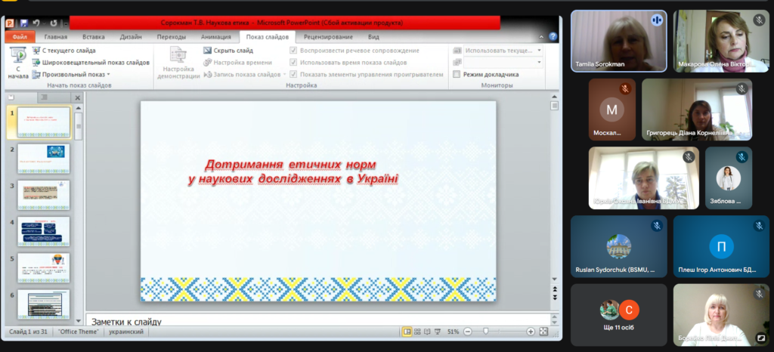
Task: Open PowerPoint Help question mark icon
Action: [x=553, y=36]
